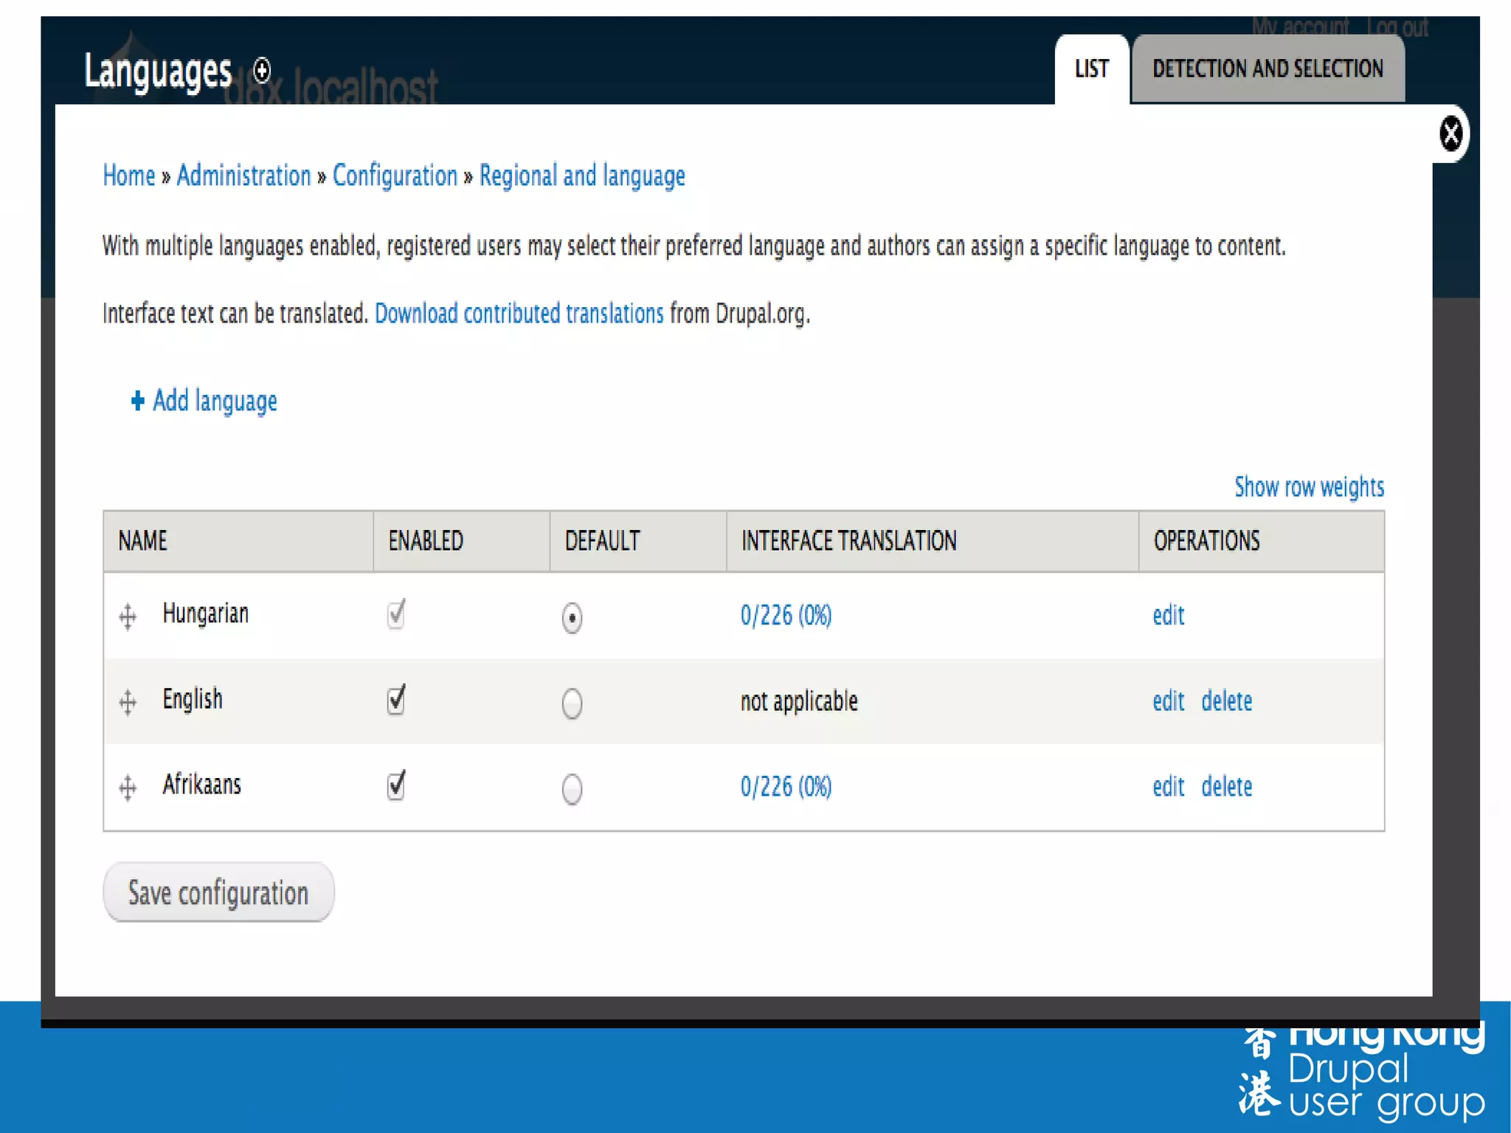The height and width of the screenshot is (1133, 1511).
Task: Go to Configuration breadcrumb
Action: [x=395, y=176]
